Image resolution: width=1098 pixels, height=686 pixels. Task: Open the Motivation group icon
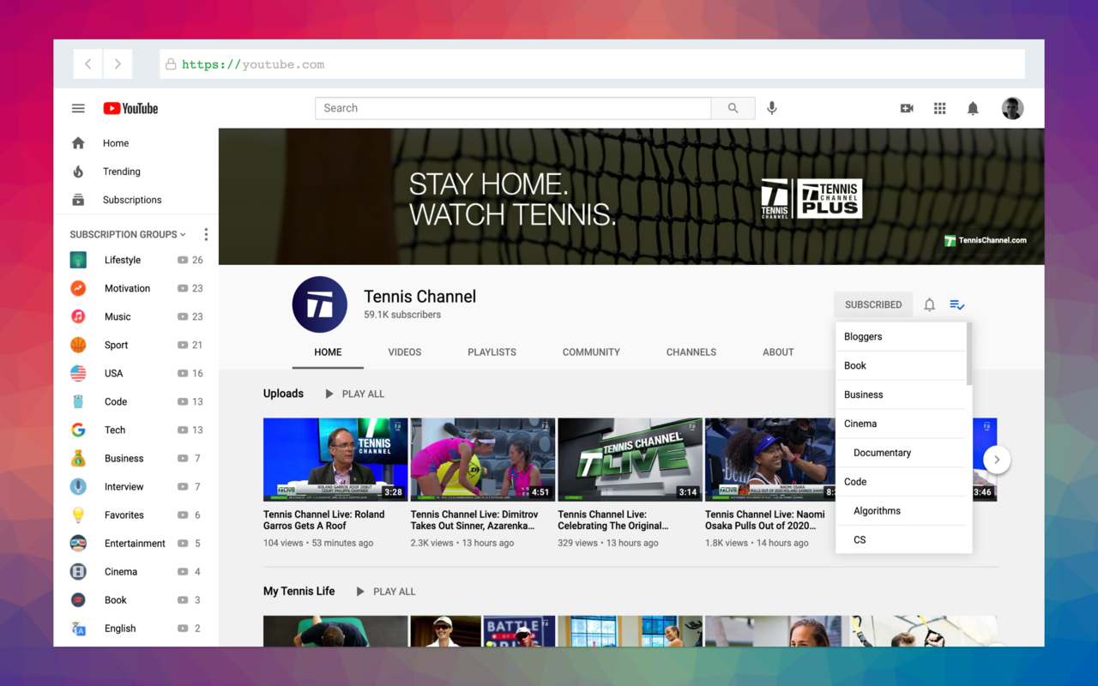tap(78, 288)
